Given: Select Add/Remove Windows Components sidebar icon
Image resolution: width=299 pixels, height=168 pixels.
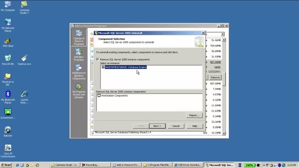Looking at the screenshot, I should click(x=79, y=72).
